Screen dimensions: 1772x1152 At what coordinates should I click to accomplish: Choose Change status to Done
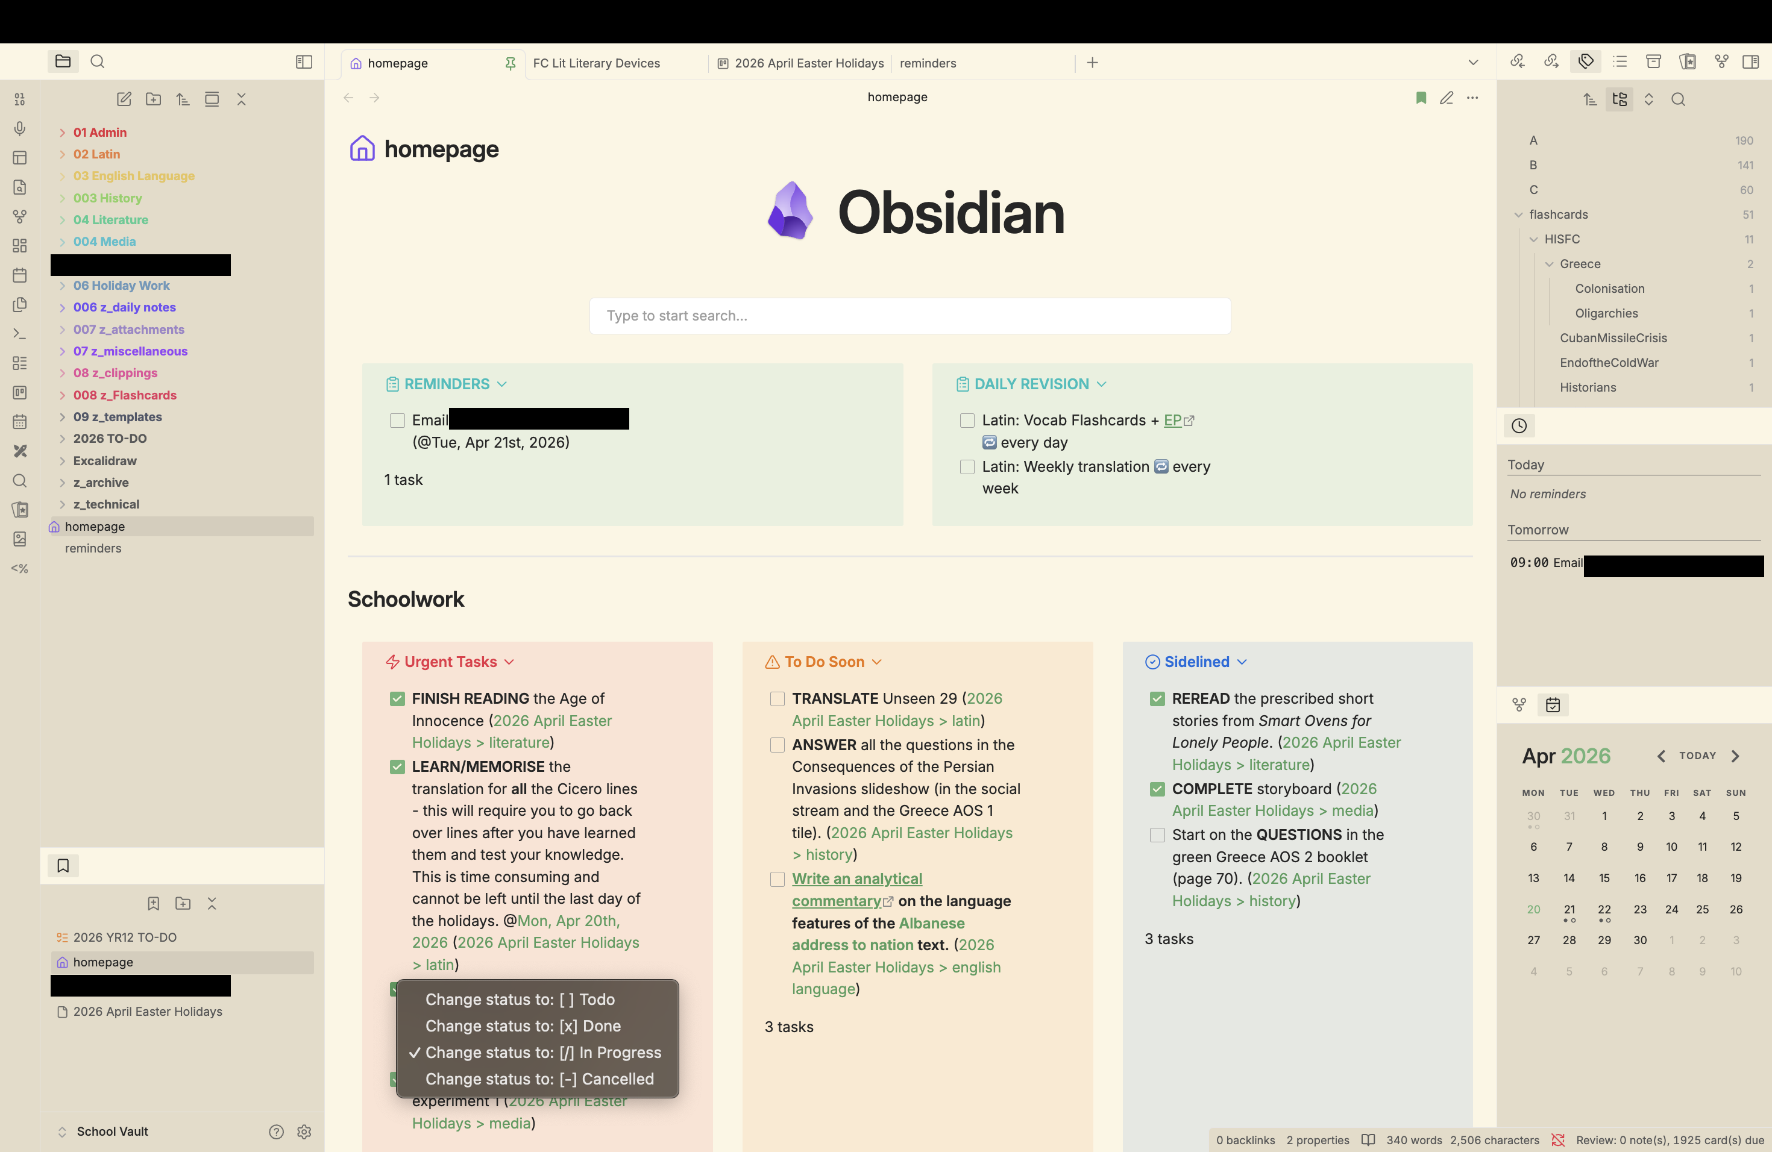pos(538,1026)
